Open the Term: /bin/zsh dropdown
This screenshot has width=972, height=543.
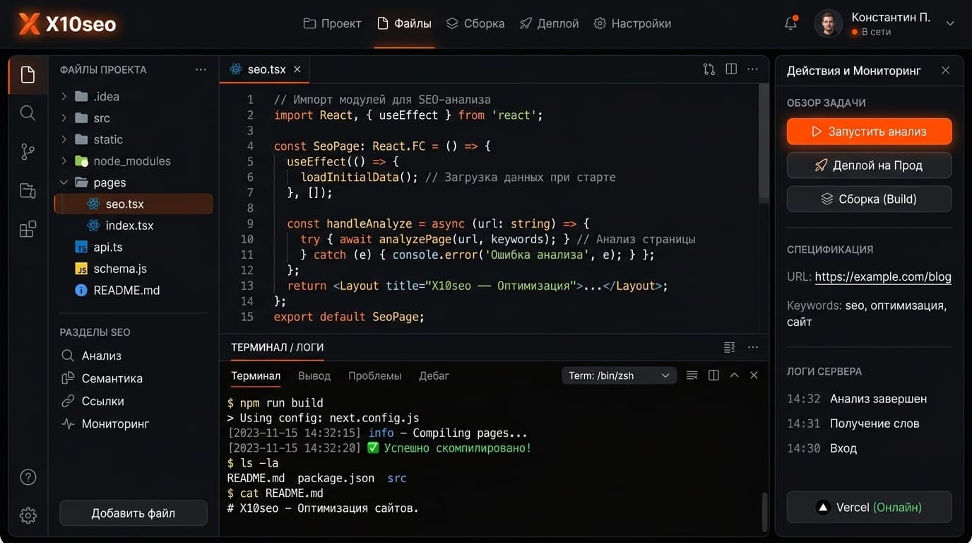click(619, 375)
